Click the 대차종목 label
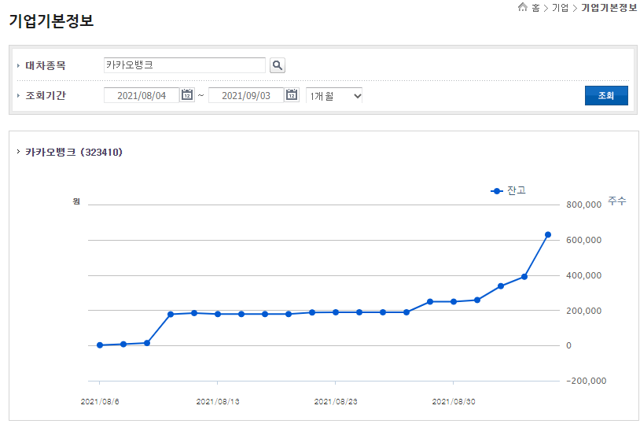 click(46, 66)
